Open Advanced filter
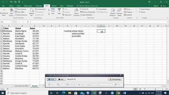This screenshot has width=169, height=95. tap(67, 15)
